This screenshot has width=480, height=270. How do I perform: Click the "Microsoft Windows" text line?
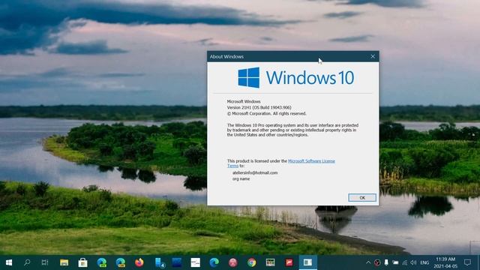[x=244, y=101]
